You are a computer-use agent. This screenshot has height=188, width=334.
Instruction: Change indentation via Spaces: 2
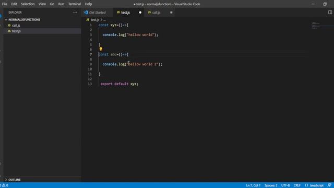point(271,185)
